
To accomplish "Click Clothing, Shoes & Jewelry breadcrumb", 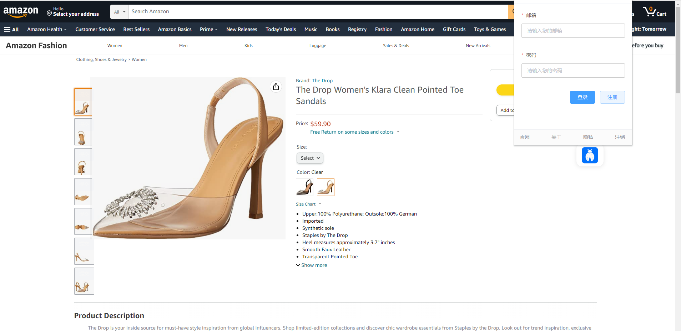I will (x=101, y=60).
